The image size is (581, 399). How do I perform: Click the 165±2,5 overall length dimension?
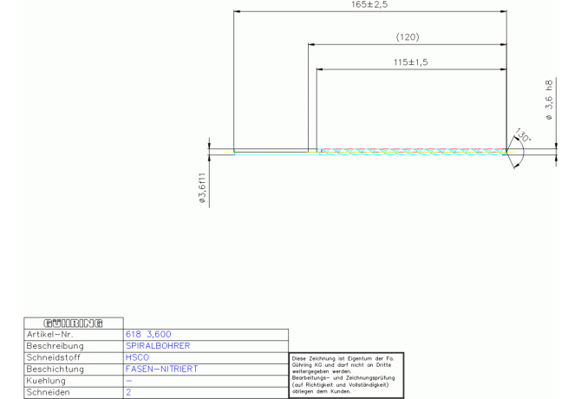pyautogui.click(x=369, y=5)
